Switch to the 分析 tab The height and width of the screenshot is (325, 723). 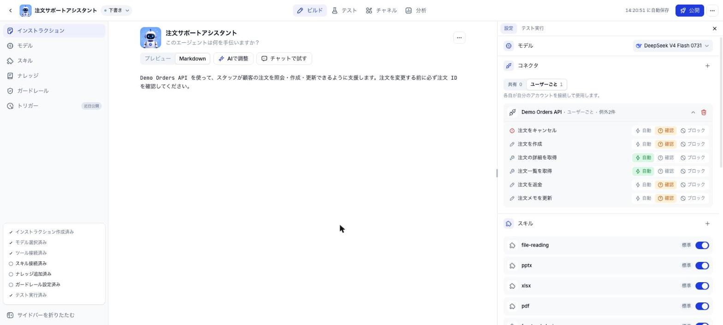pos(416,10)
